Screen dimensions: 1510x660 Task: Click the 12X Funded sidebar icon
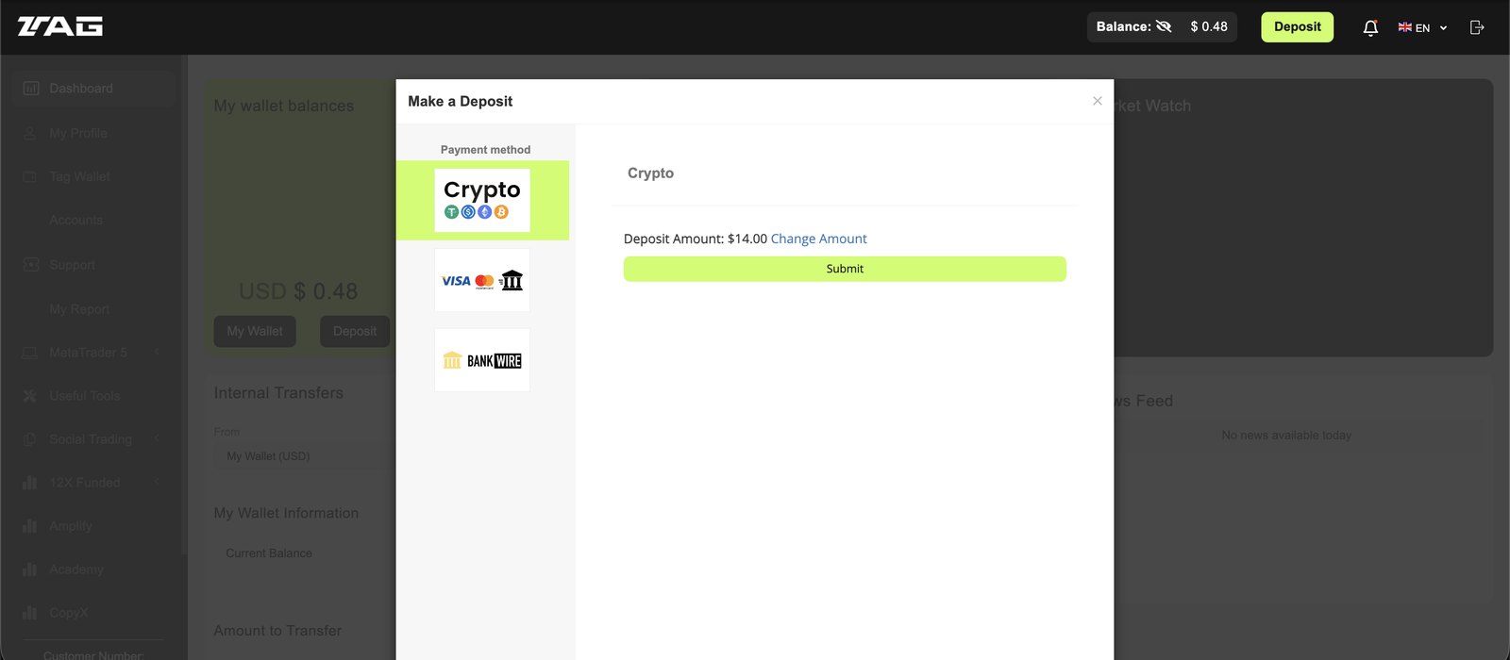30,483
